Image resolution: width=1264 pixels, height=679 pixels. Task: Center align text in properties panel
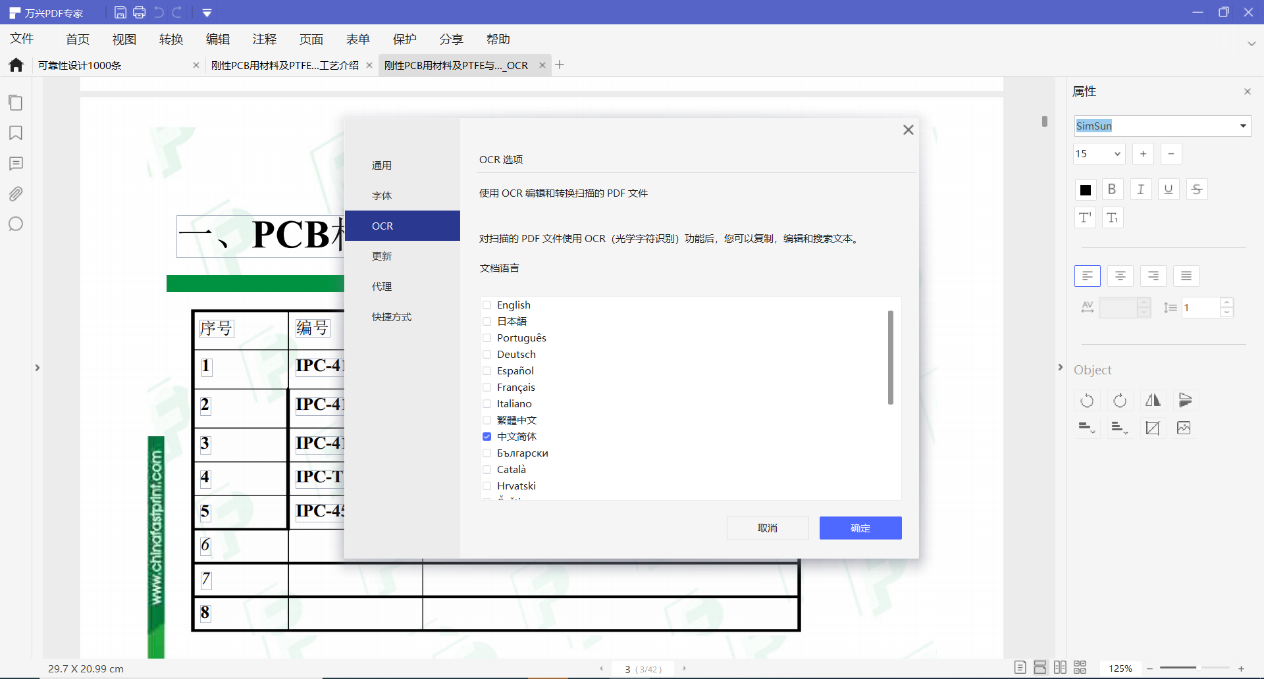(x=1120, y=276)
